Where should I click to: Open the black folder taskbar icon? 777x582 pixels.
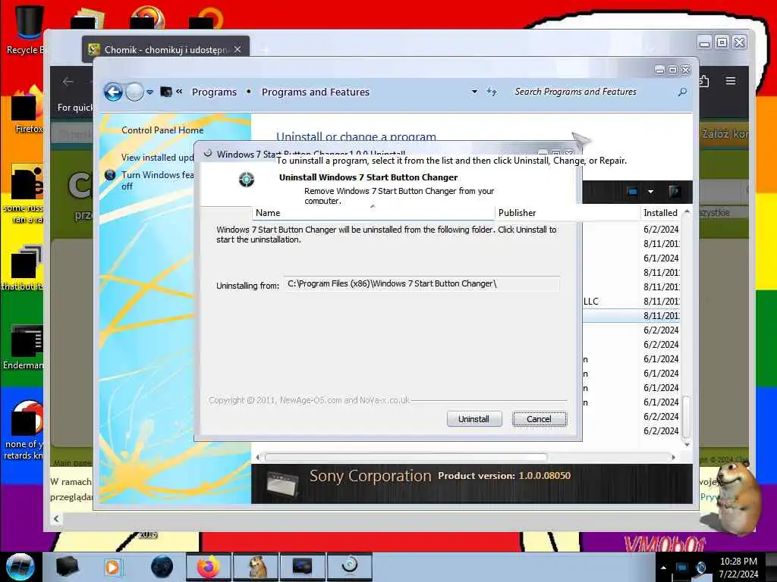(67, 567)
